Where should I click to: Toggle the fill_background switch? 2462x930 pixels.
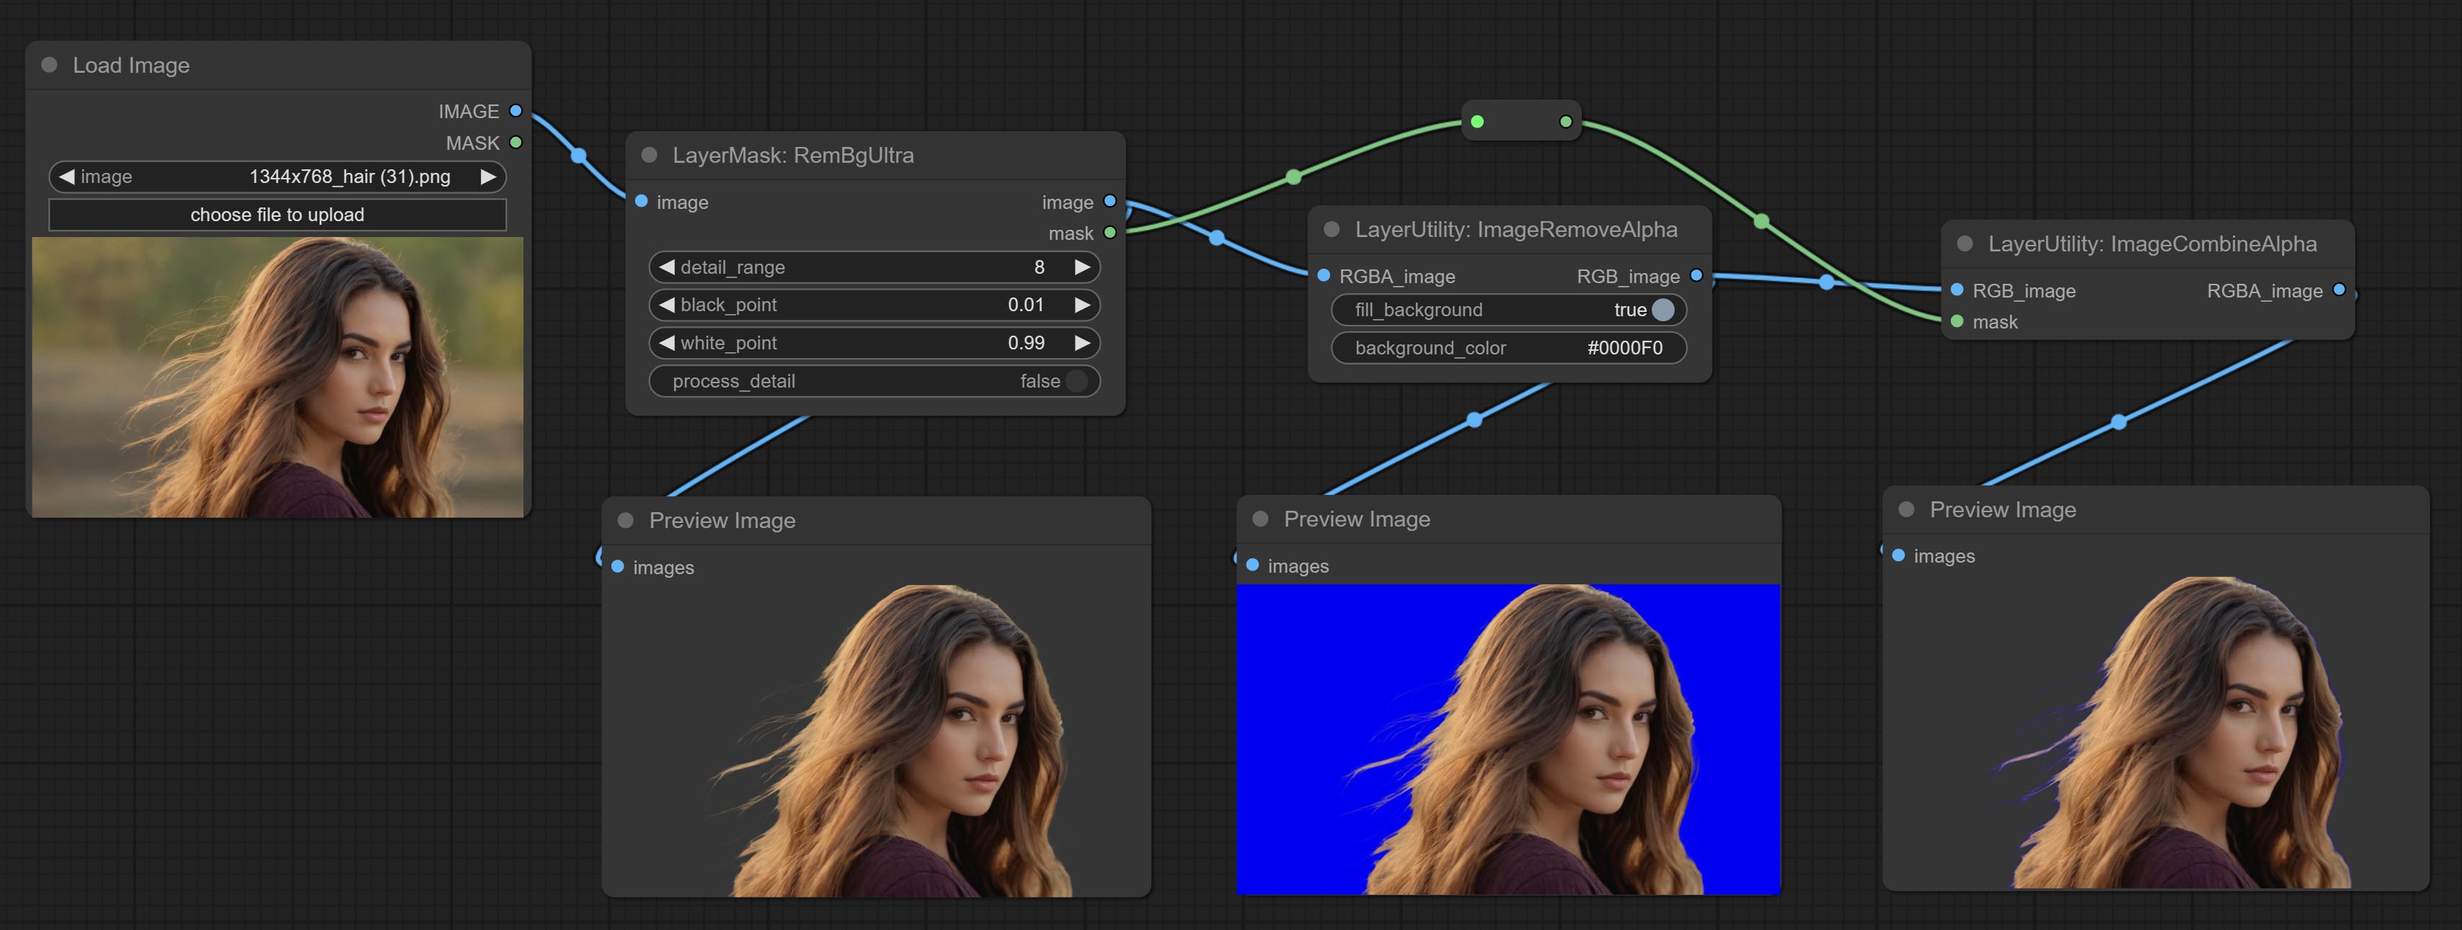[x=1662, y=309]
